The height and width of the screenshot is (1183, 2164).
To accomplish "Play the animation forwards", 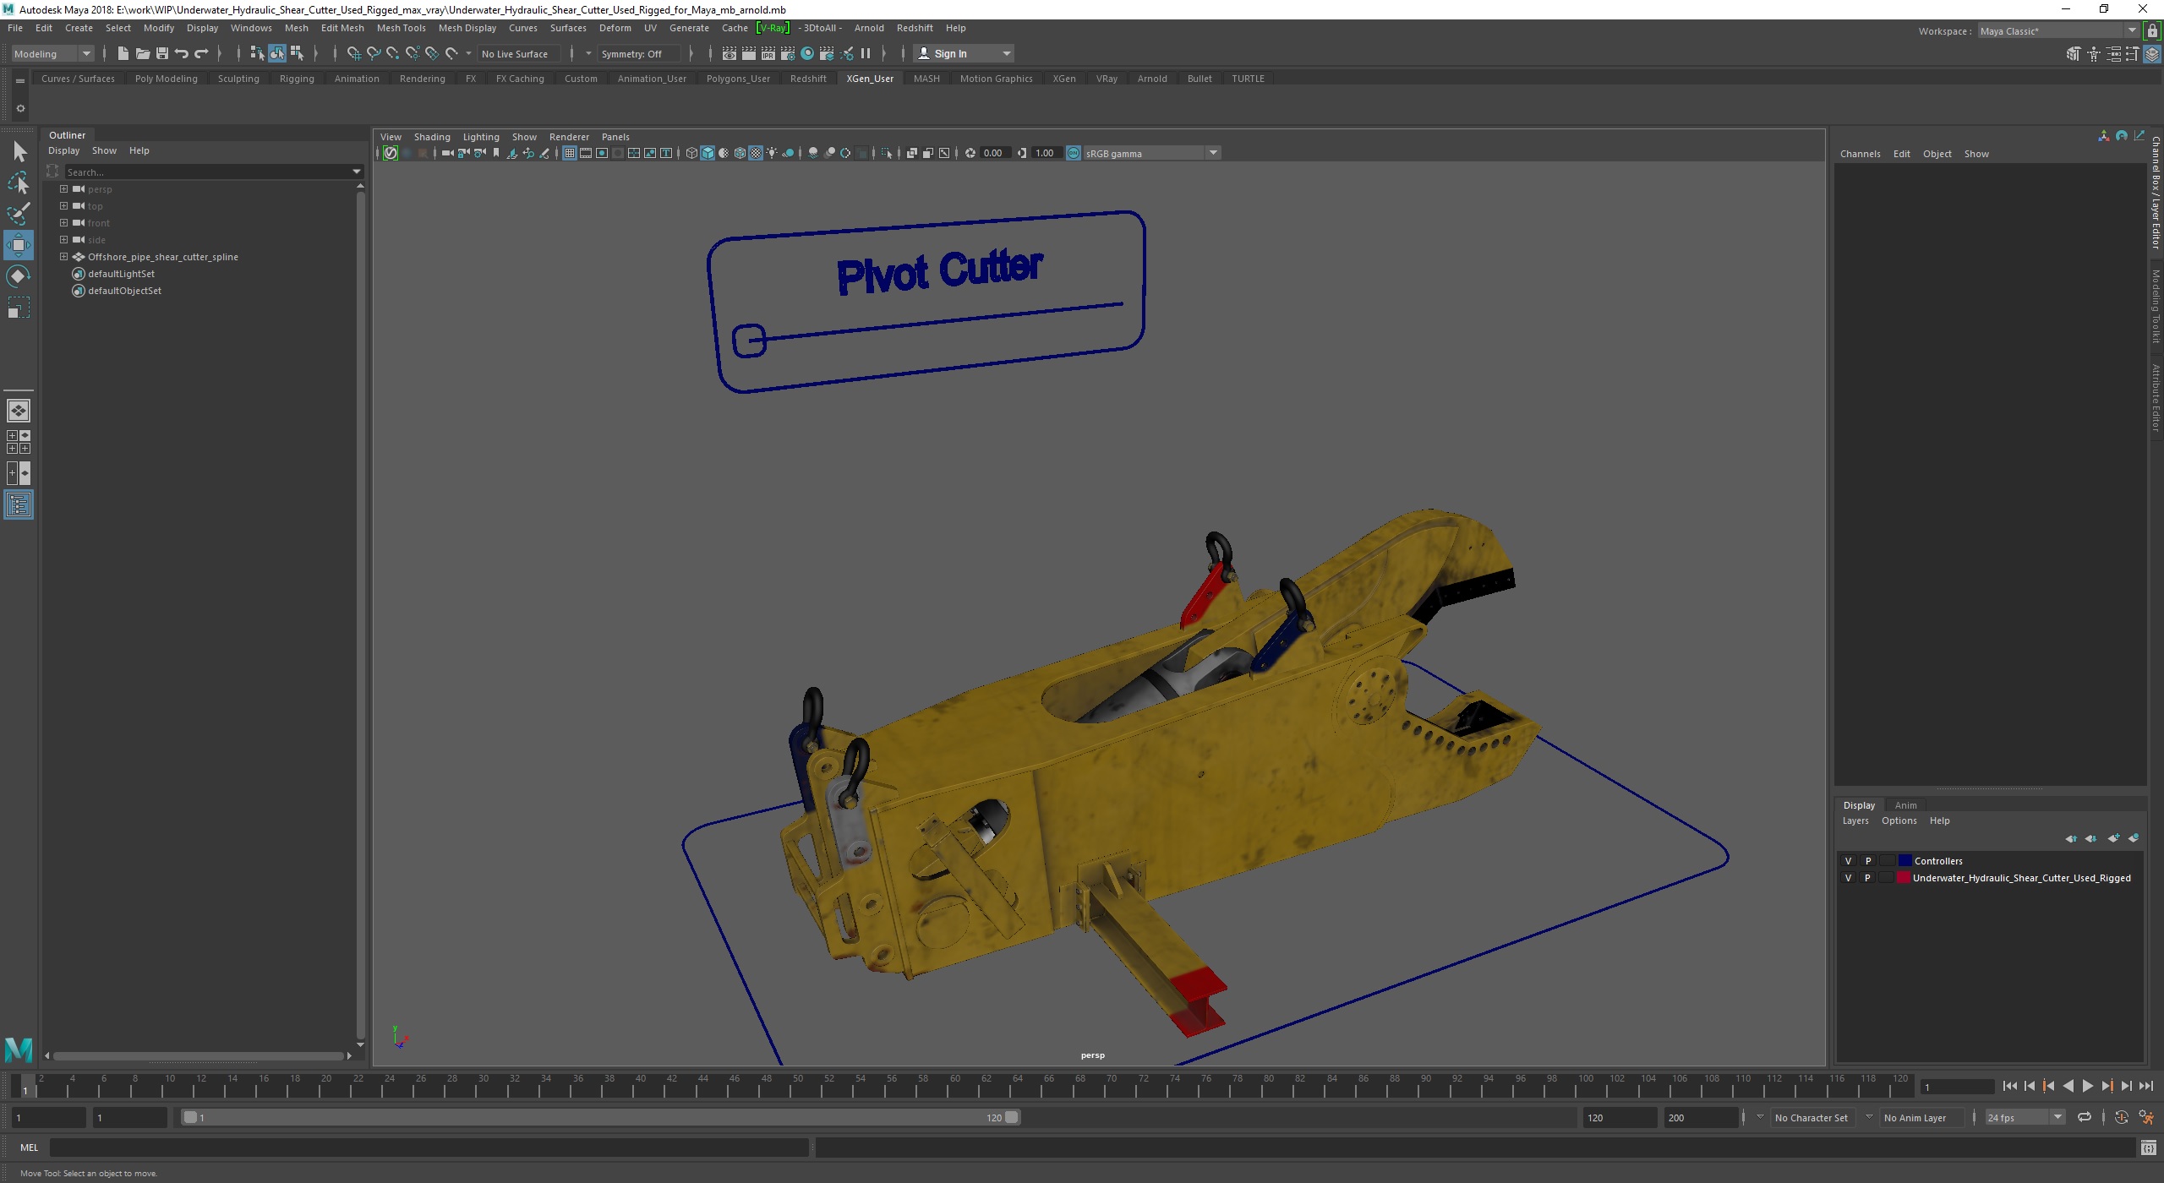I will 2087,1087.
